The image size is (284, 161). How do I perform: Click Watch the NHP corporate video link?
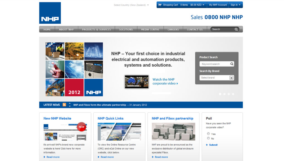(165, 82)
